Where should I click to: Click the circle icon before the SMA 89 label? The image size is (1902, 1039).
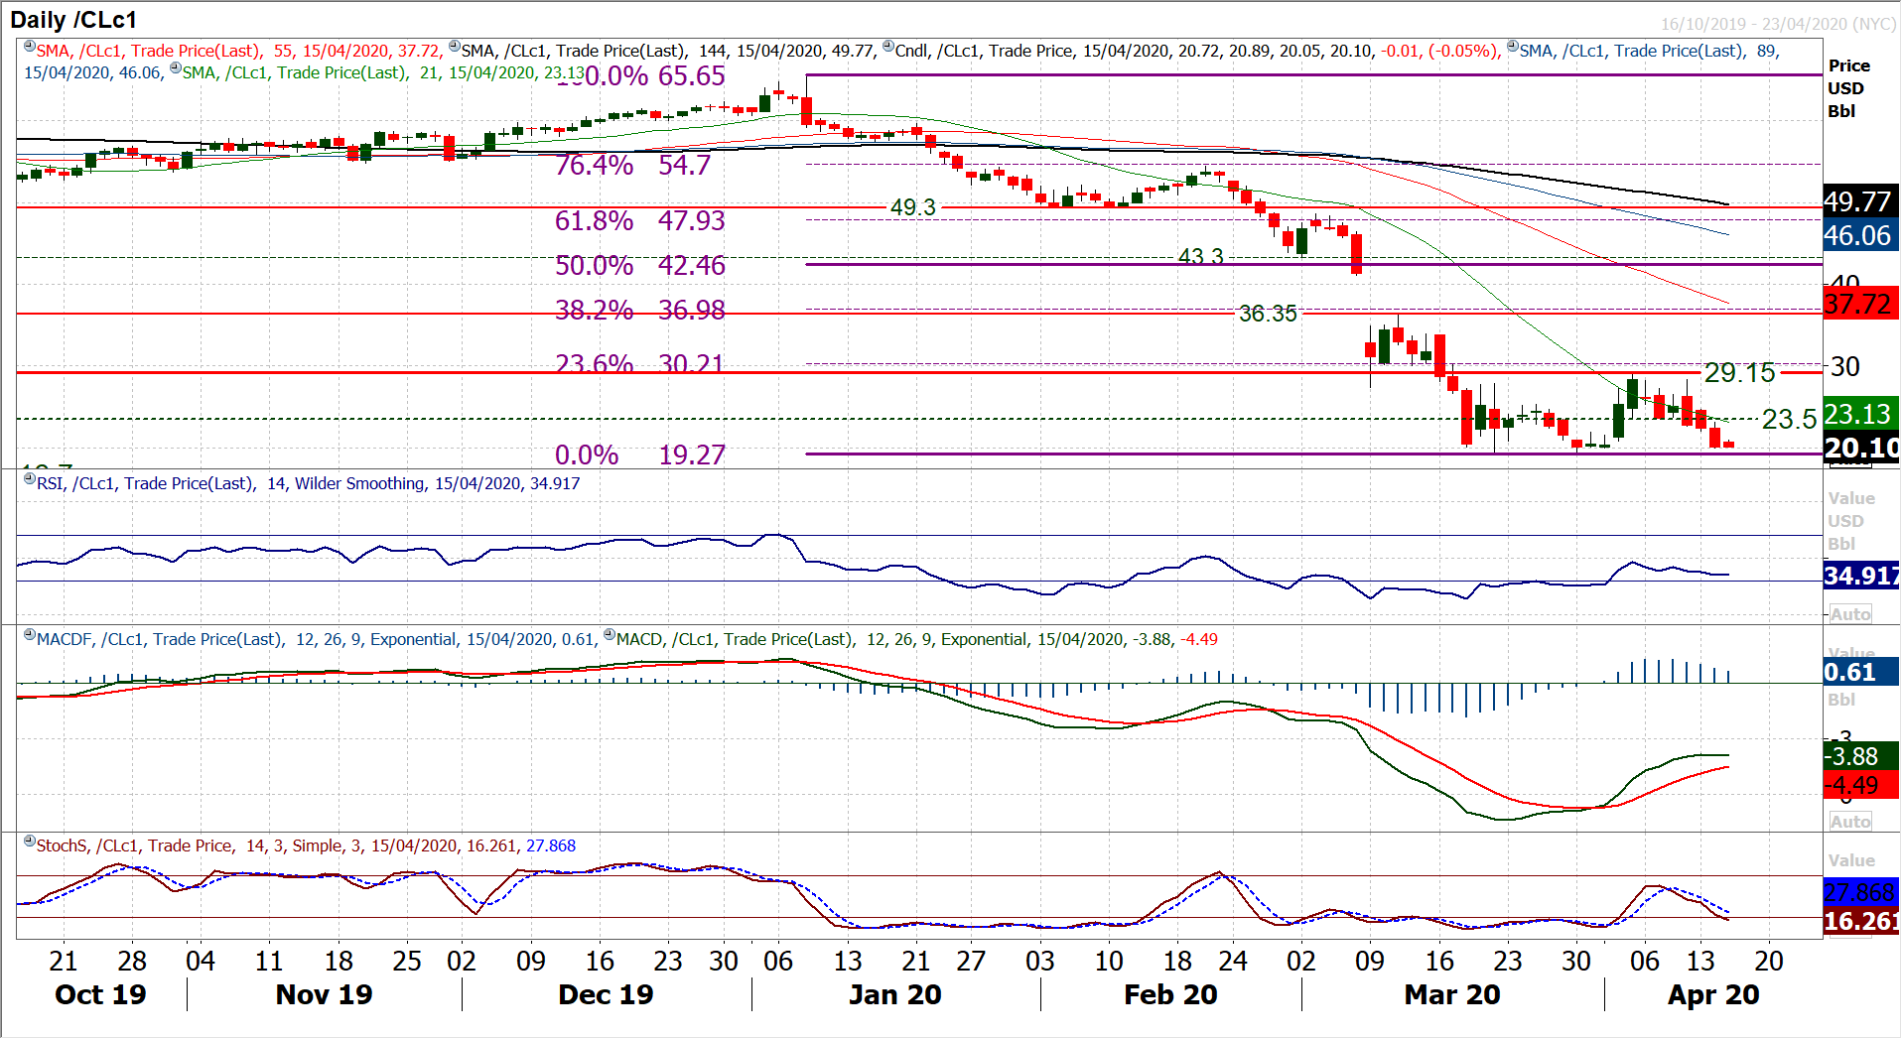(x=1513, y=47)
